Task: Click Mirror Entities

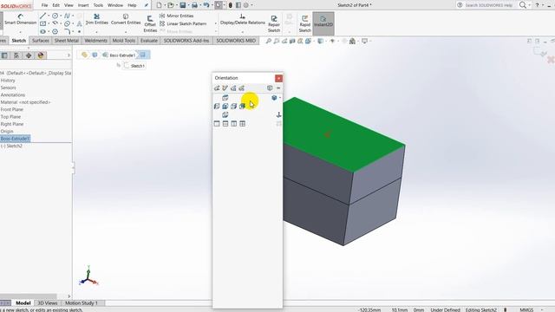Action: point(176,16)
